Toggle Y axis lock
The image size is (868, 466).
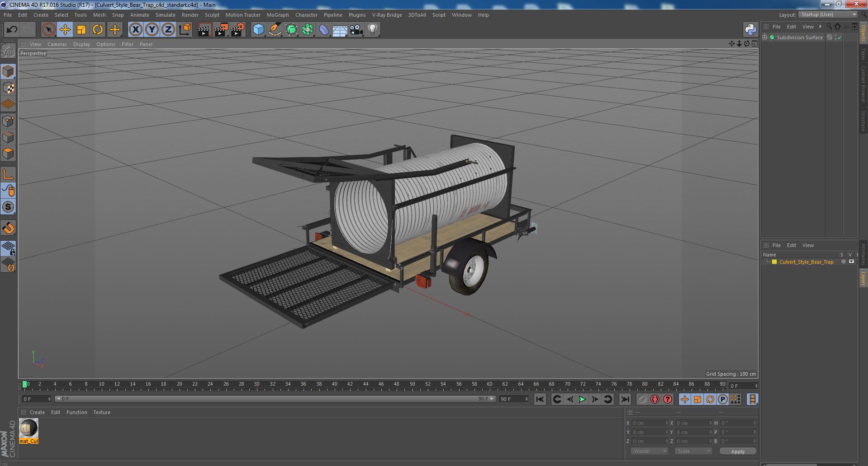(x=152, y=30)
